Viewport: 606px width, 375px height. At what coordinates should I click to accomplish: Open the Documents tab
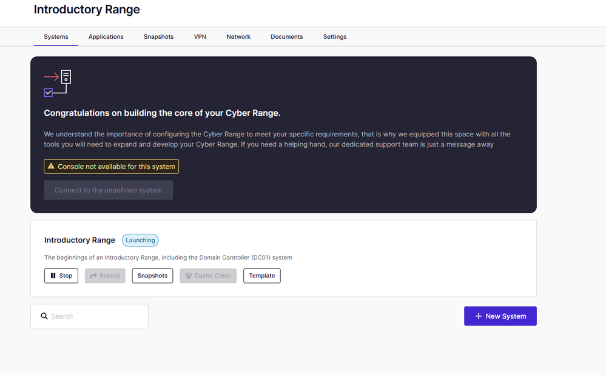(286, 37)
